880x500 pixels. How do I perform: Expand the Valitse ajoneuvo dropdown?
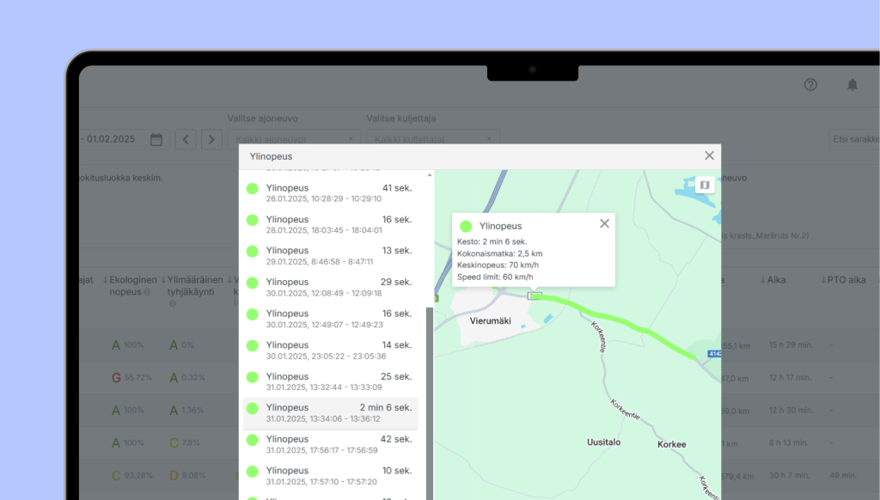293,138
